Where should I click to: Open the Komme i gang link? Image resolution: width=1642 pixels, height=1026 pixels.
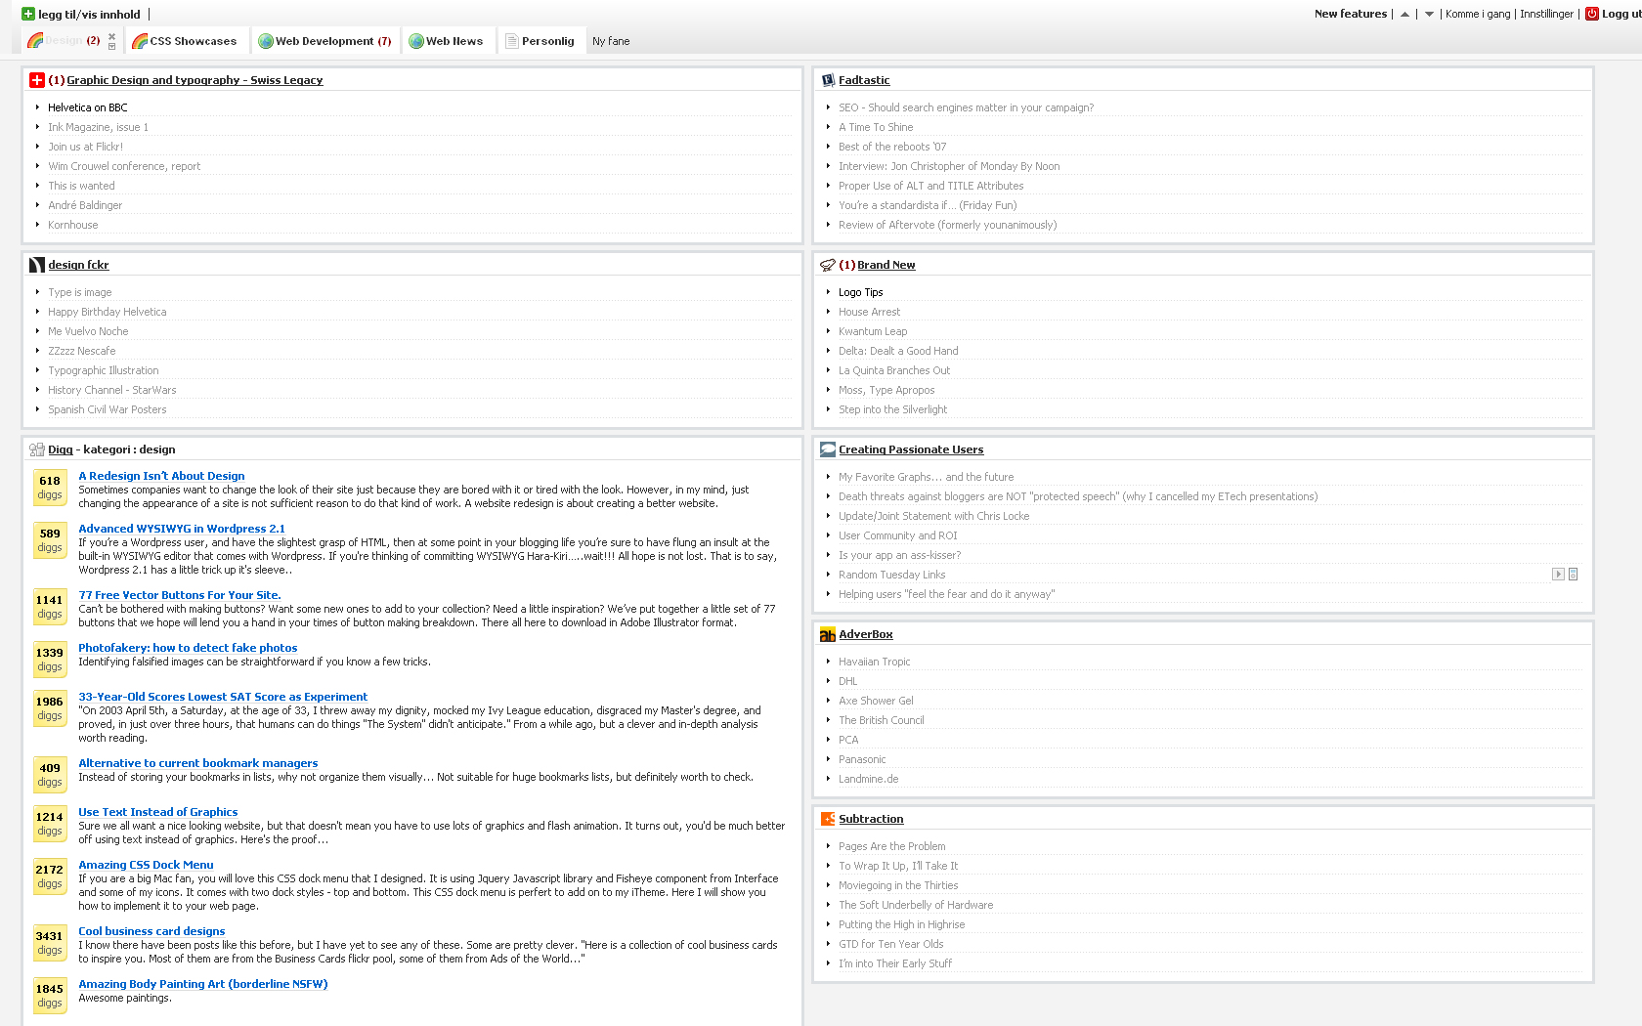coord(1478,14)
